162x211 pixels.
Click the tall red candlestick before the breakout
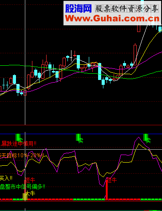pyautogui.click(x=135, y=54)
